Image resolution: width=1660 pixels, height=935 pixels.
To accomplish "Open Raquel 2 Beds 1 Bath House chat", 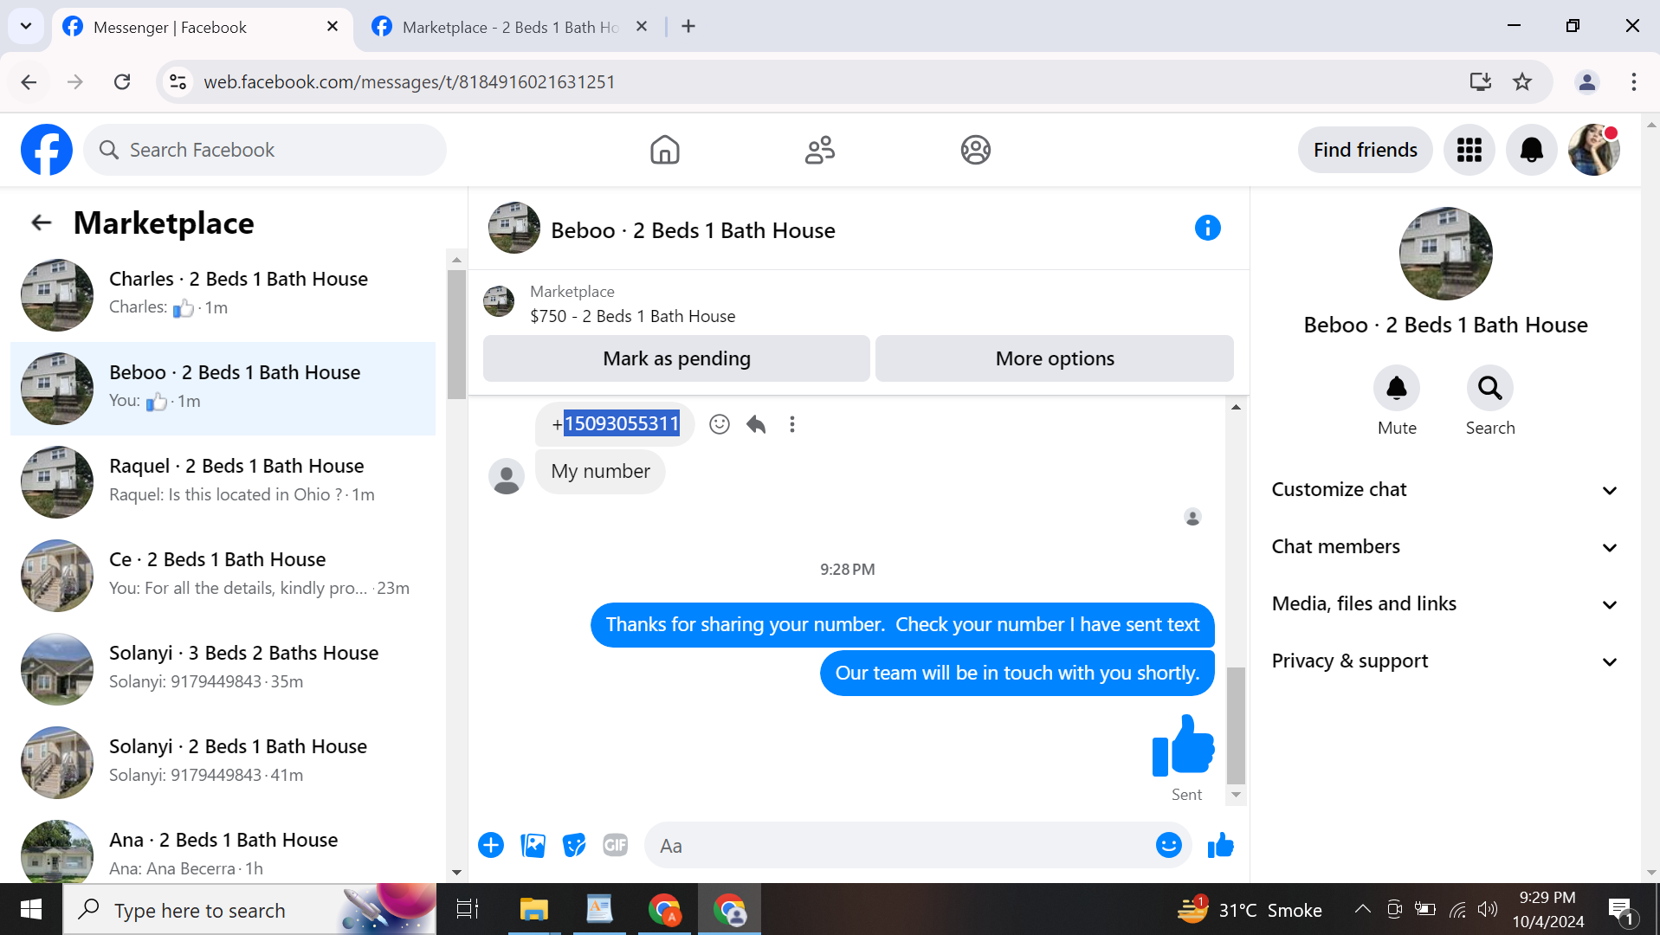I will tap(223, 481).
